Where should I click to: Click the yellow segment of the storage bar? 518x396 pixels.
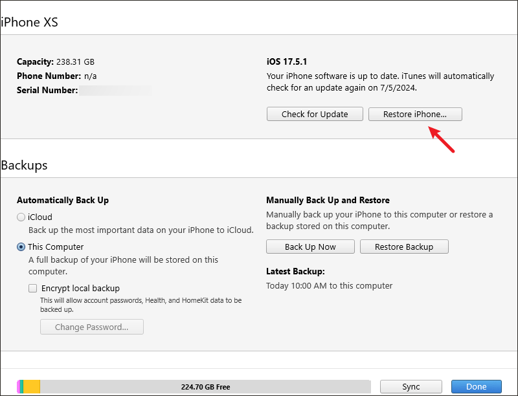[x=32, y=387]
